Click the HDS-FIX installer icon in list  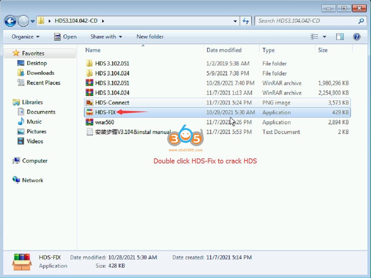pyautogui.click(x=89, y=112)
